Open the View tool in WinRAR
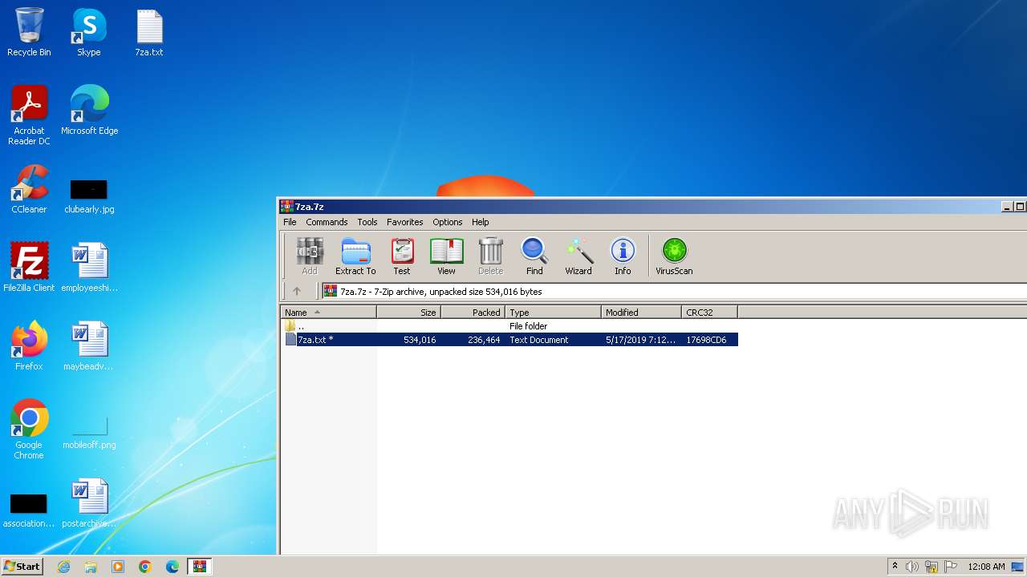This screenshot has height=577, width=1027. pos(446,256)
